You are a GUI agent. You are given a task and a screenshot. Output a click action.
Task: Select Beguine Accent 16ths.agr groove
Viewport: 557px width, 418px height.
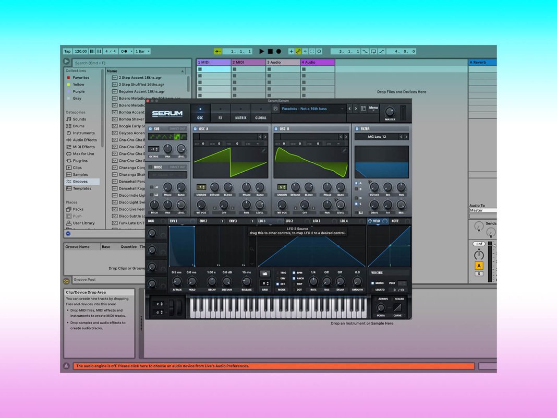(x=141, y=91)
